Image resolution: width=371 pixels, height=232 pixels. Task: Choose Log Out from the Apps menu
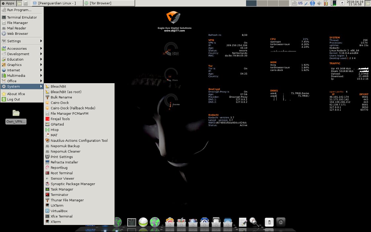(x=14, y=99)
